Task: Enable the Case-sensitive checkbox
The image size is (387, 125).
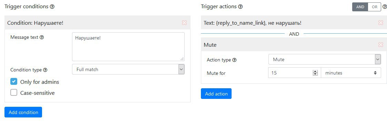Action: [x=14, y=92]
